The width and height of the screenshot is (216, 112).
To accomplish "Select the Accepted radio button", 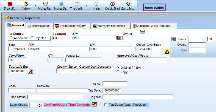I will click(x=11, y=38).
